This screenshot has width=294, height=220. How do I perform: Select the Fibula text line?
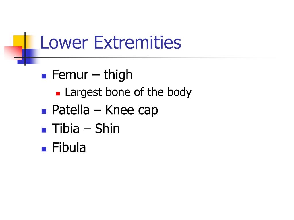[69, 148]
